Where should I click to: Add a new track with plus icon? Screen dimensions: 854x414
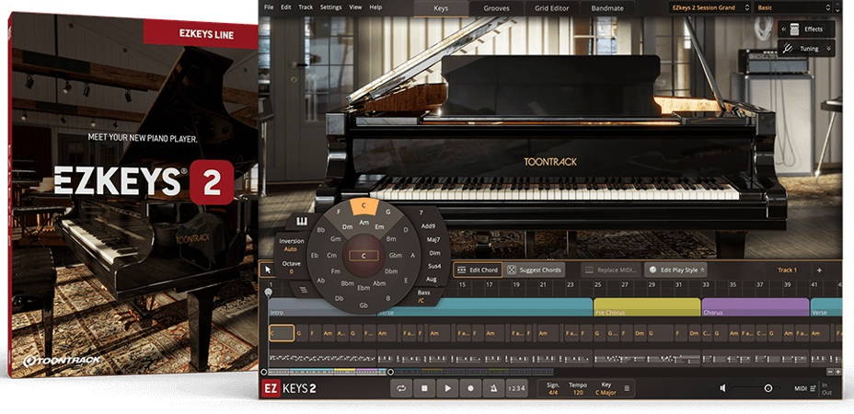tap(819, 270)
